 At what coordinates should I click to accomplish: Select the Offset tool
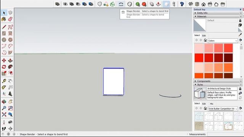pyautogui.click(x=10, y=73)
